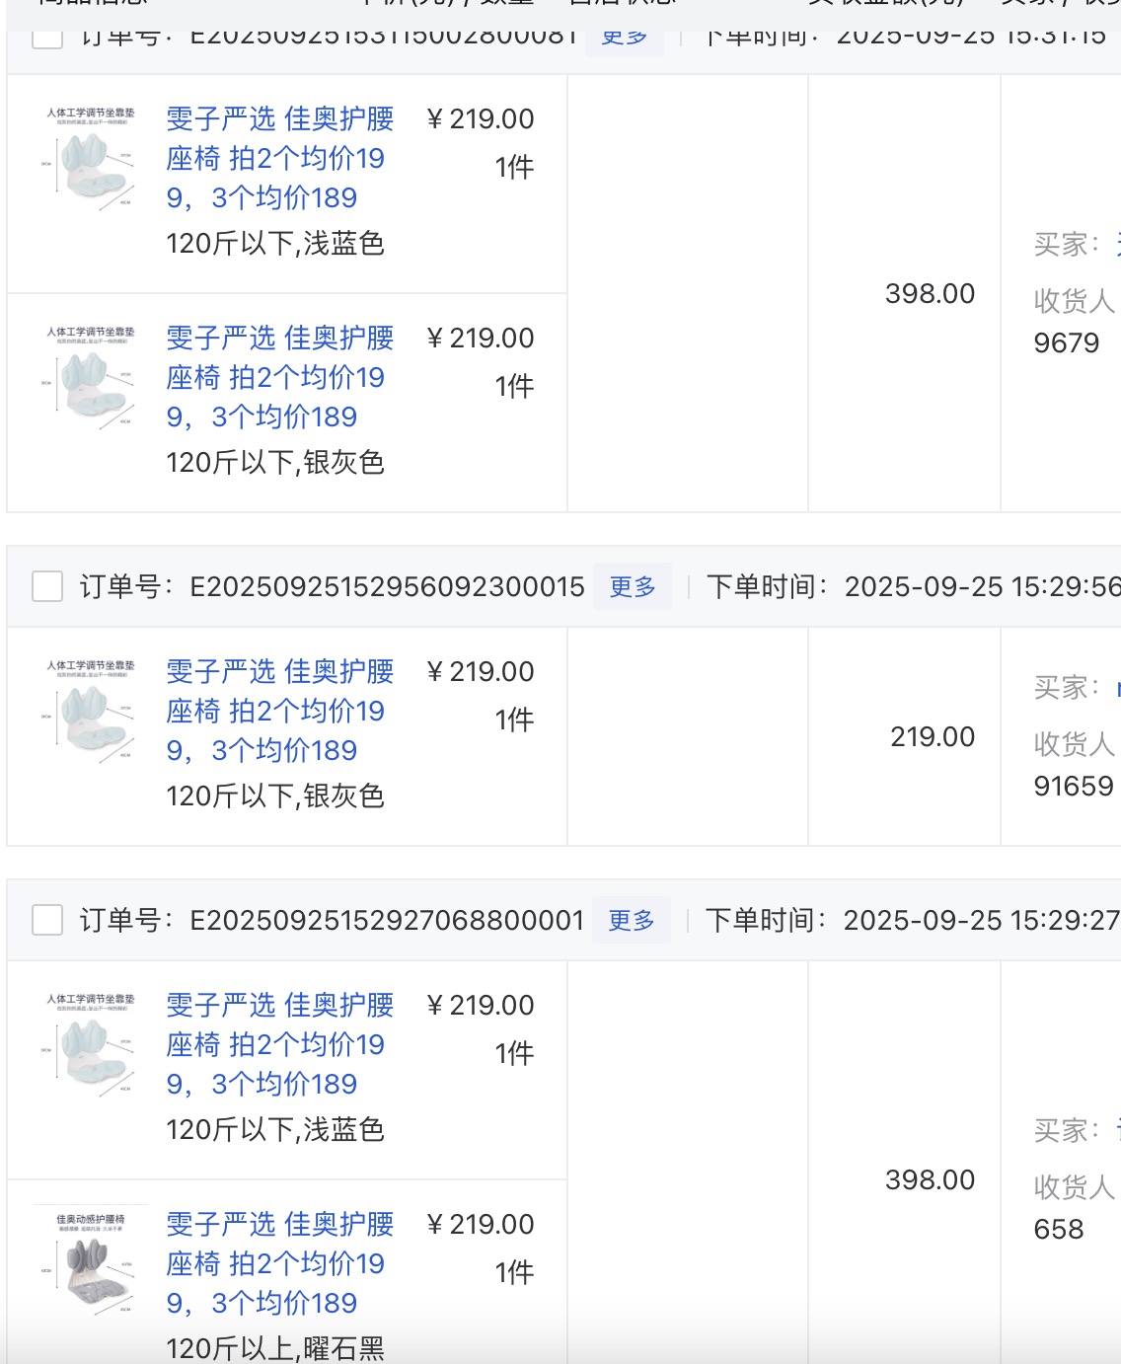
Task: Select the checkbox for order E2025092515292706880001
Action: click(47, 920)
